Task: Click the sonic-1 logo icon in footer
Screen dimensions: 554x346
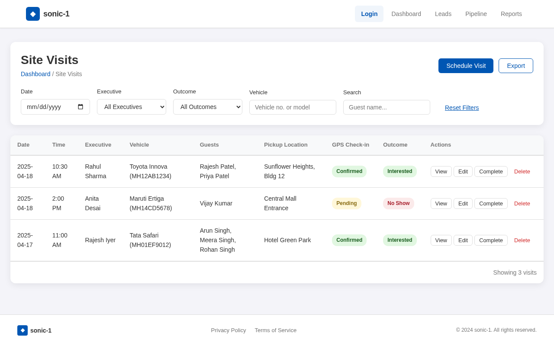Action: pos(23,330)
